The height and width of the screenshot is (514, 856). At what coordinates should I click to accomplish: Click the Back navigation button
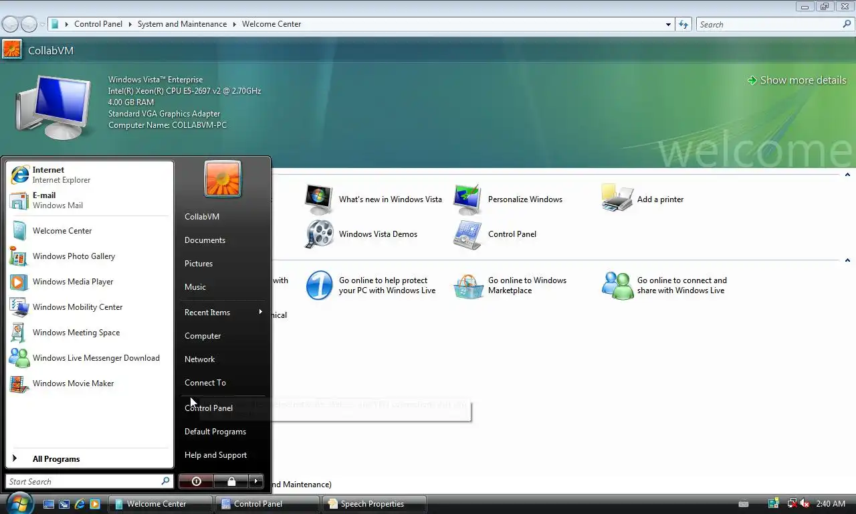(10, 25)
